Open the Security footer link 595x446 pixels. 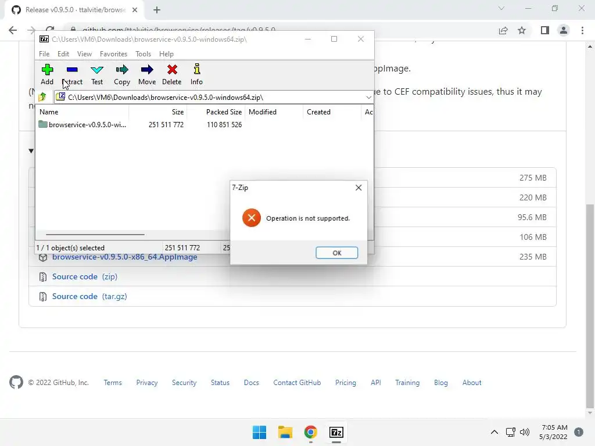click(184, 383)
